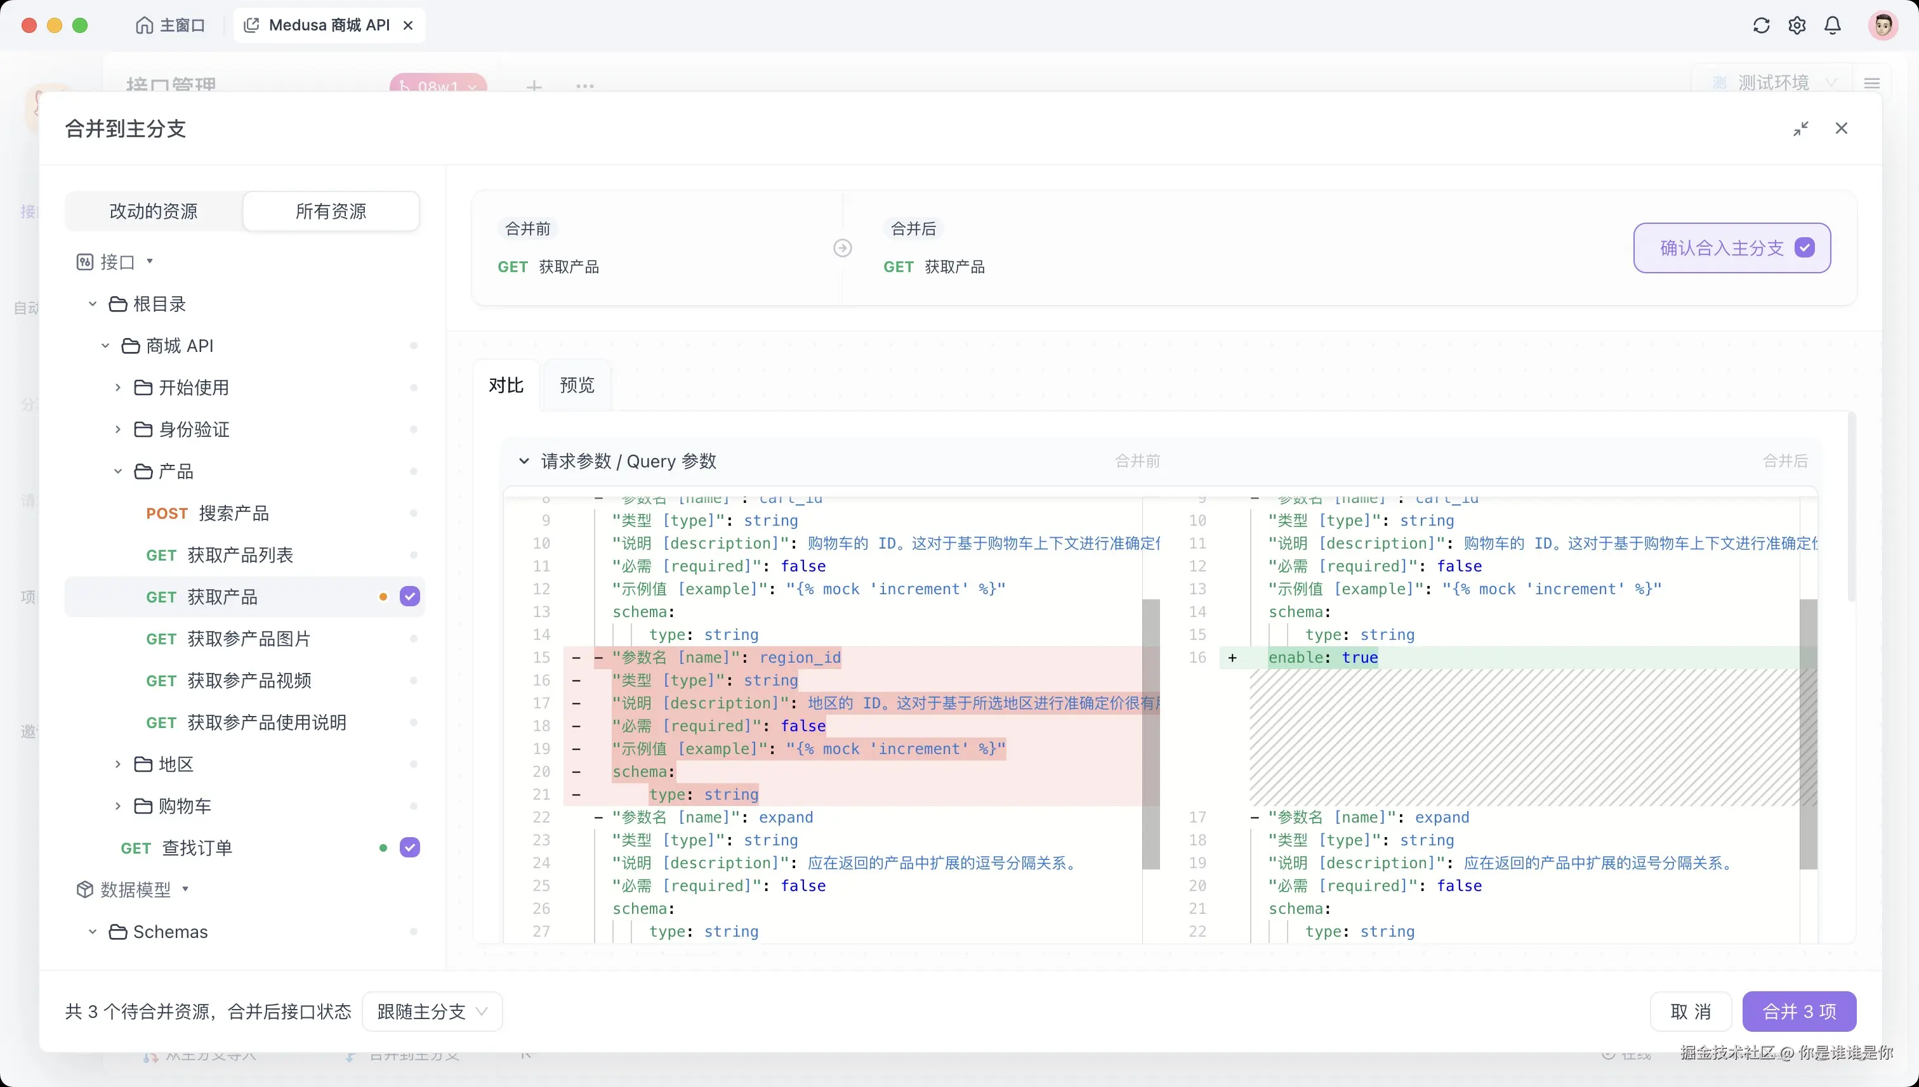Switch to the 改动的资源 tab
Viewport: 1919px width, 1087px height.
coord(152,211)
